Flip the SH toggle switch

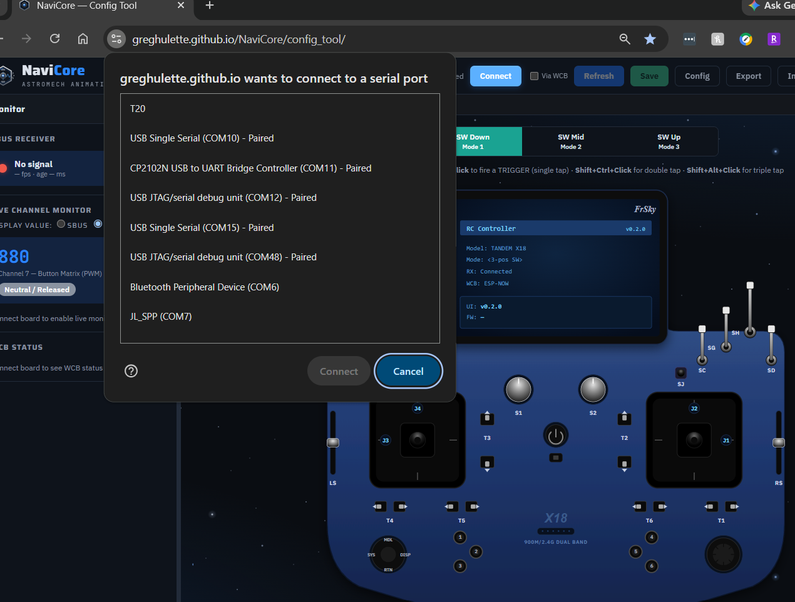[750, 309]
